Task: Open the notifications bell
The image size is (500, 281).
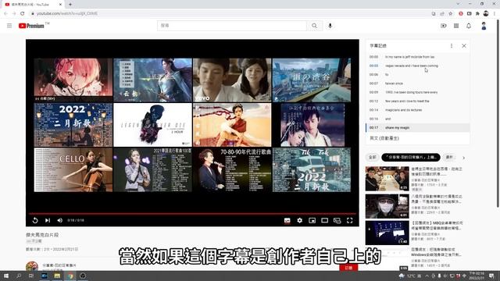Action: [469, 26]
